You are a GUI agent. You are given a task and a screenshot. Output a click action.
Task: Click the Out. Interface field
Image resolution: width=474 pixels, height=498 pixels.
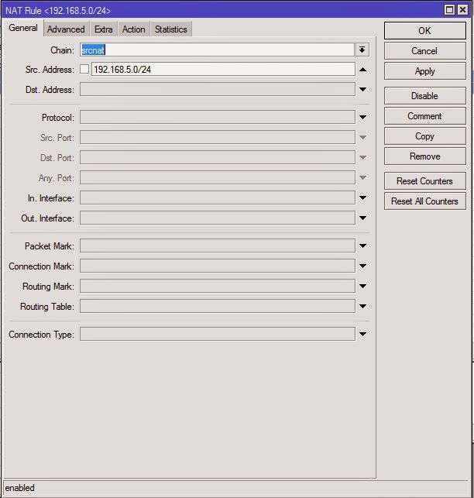pos(218,218)
